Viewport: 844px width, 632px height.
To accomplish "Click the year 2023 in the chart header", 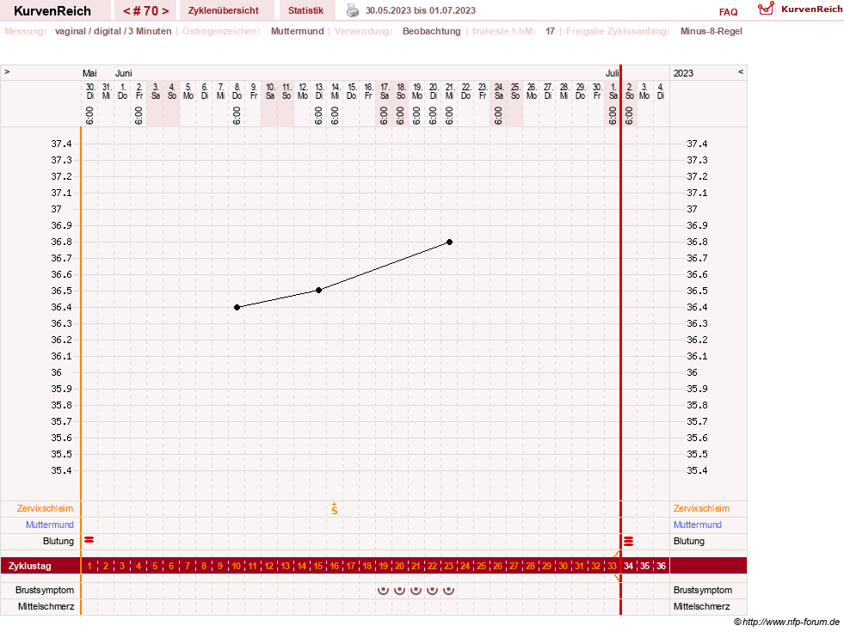I will pos(684,73).
